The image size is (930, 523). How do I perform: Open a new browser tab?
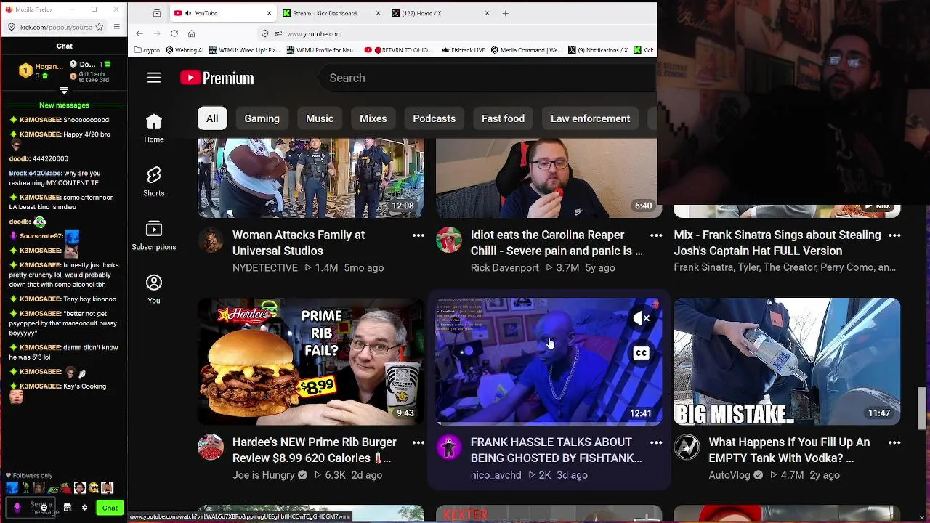pos(506,13)
